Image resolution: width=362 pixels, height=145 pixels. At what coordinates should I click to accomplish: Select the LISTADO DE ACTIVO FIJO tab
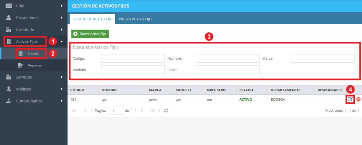coord(92,19)
